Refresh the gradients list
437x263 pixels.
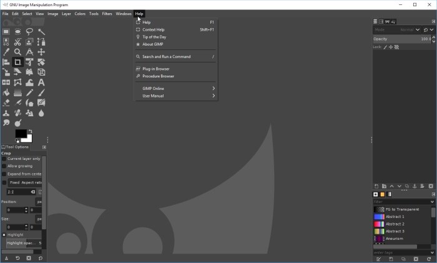[430, 259]
